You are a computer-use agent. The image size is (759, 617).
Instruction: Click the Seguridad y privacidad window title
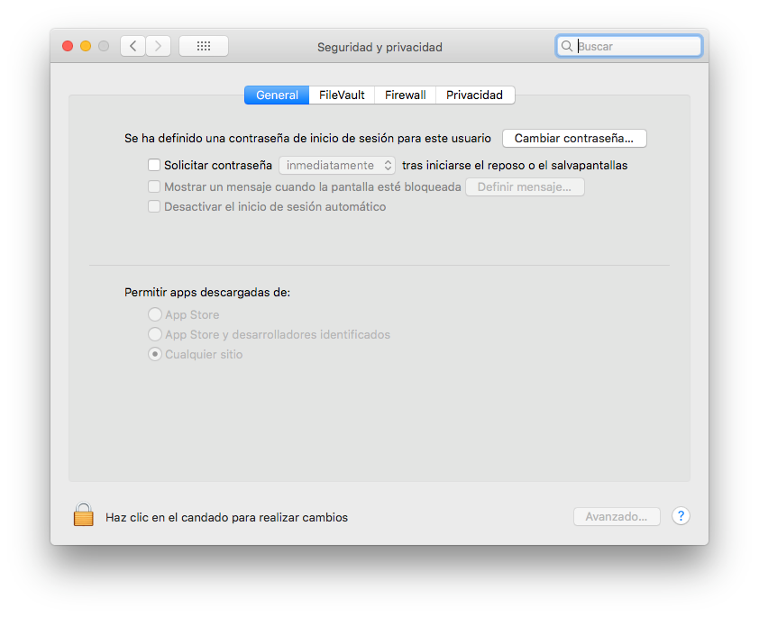pos(380,48)
